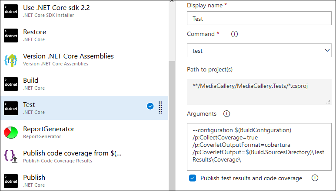This screenshot has width=336, height=191.
Task: Uncheck Publish test results and code coverage
Action: tap(193, 178)
